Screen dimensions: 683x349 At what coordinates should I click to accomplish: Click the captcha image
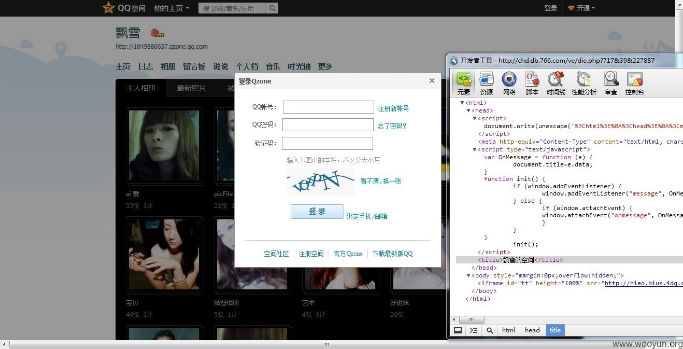pyautogui.click(x=321, y=182)
